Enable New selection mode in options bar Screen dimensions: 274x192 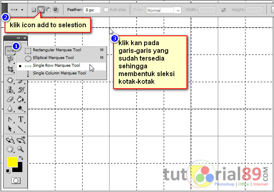point(34,9)
